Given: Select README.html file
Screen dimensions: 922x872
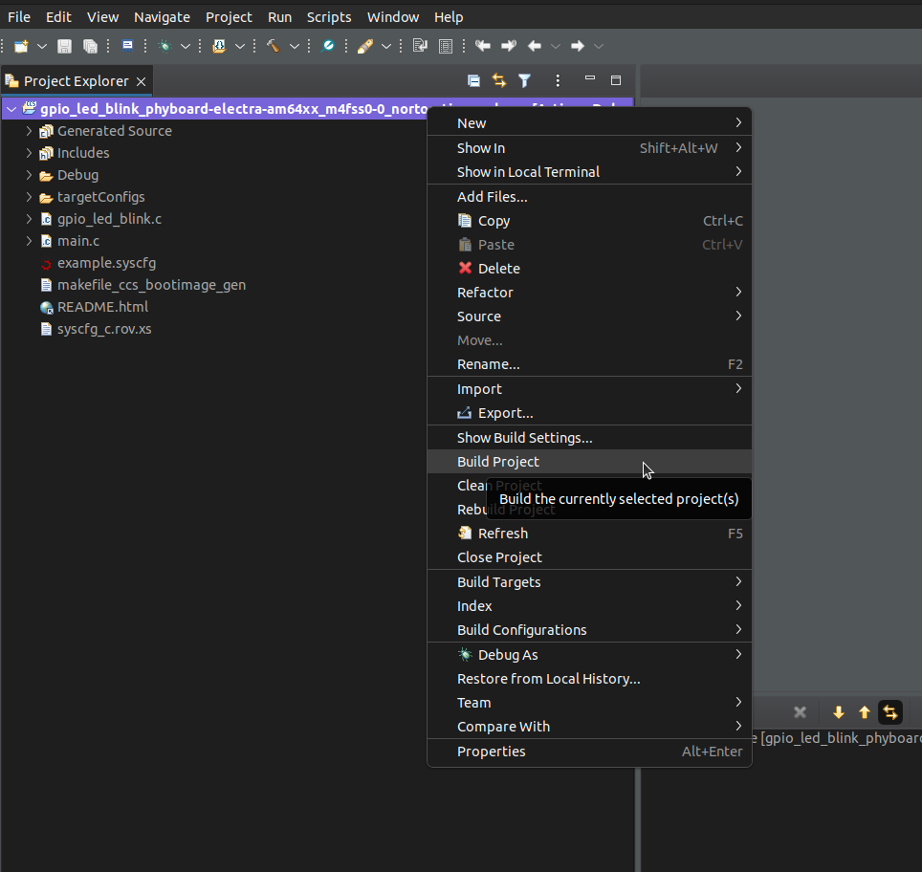Looking at the screenshot, I should 102,307.
